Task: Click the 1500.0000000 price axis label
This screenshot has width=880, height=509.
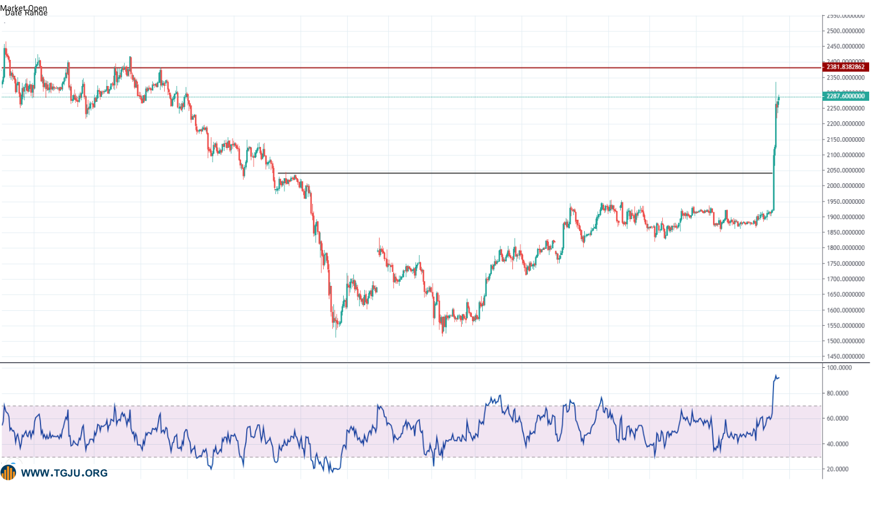Action: pos(846,341)
